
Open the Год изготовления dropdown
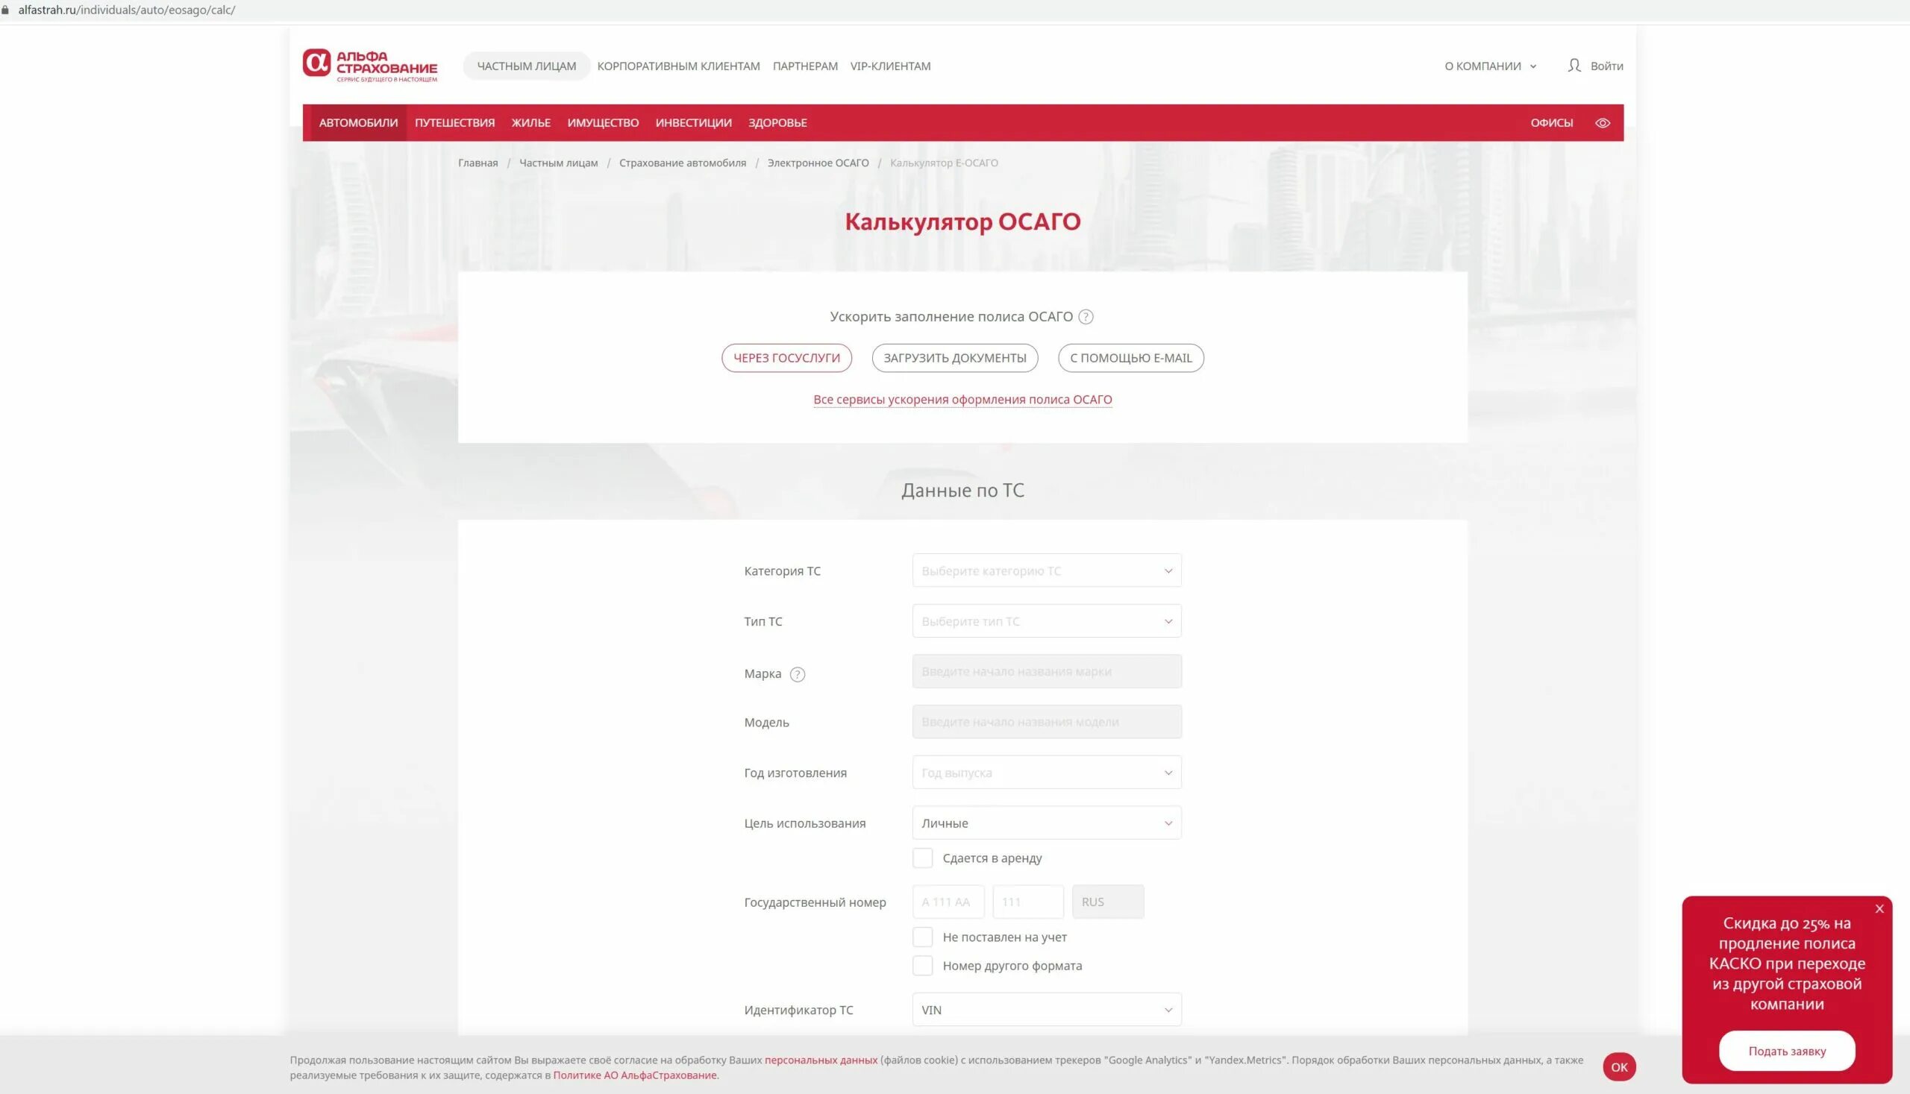(1046, 773)
